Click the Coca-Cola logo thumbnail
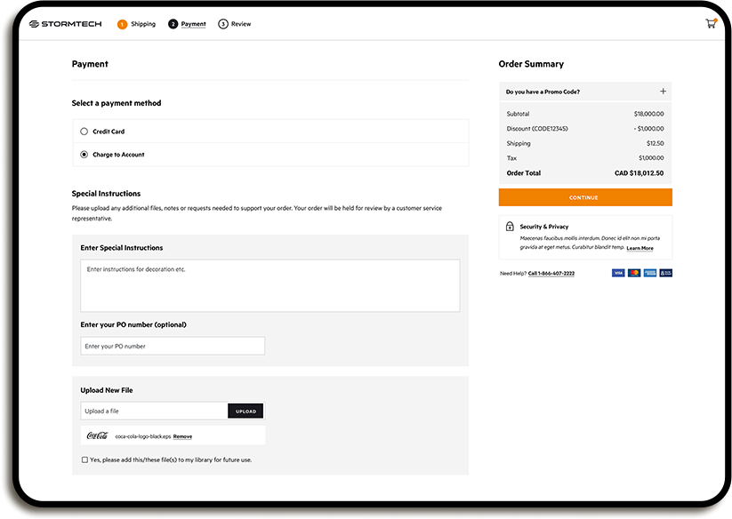The image size is (732, 519). tap(97, 435)
